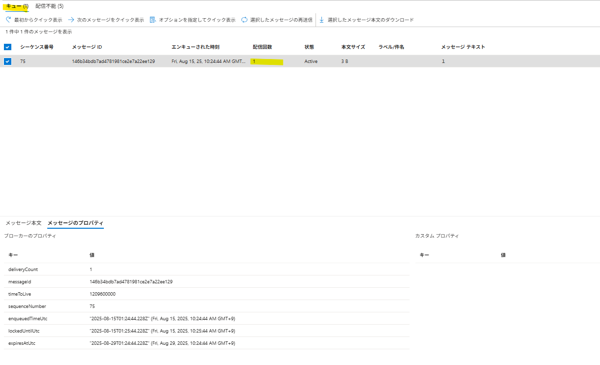Click the download message body icon
The height and width of the screenshot is (365, 600).
pos(322,20)
